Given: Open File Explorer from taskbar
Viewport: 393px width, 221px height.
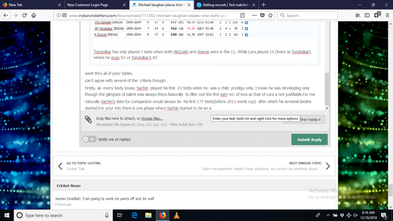Looking at the screenshot, I should 149,215.
